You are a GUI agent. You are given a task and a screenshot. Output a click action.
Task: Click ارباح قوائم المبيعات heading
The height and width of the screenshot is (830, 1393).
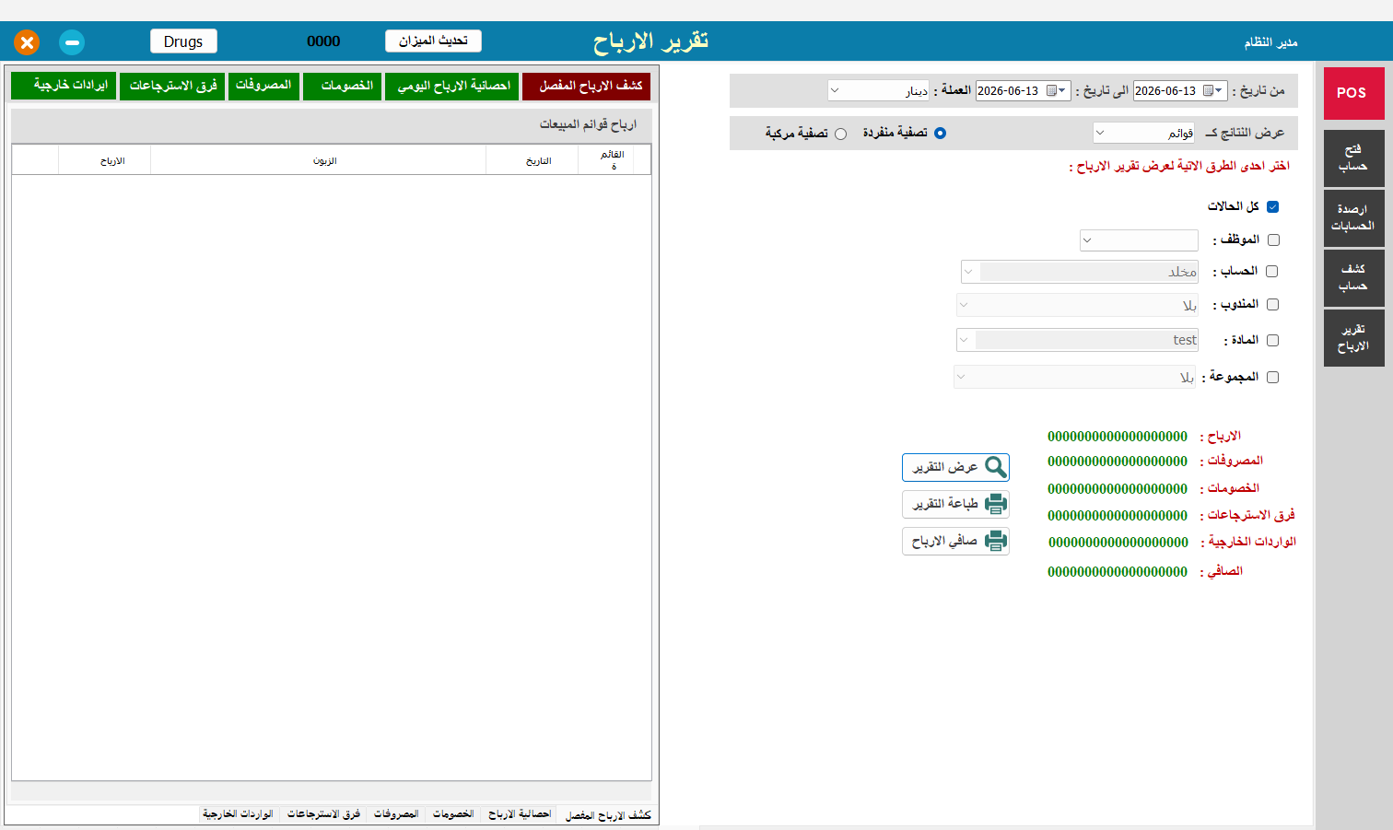click(588, 124)
